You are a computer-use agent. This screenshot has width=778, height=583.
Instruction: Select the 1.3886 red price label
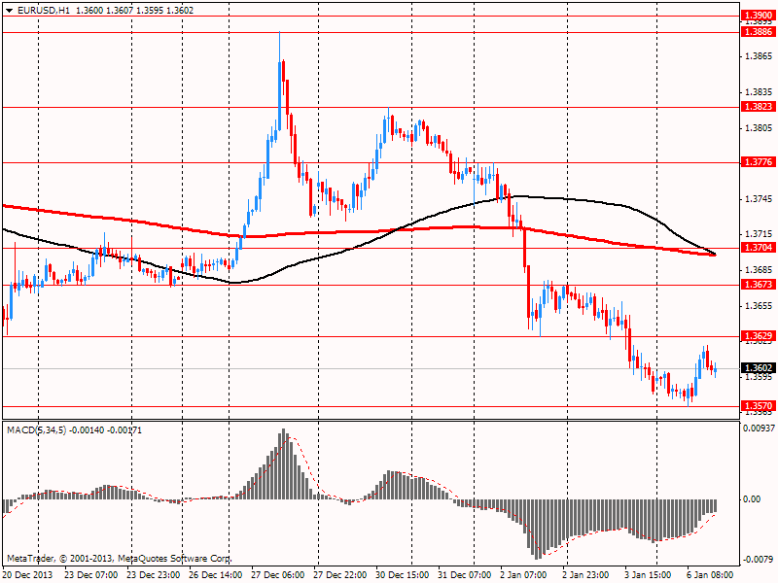pos(759,32)
